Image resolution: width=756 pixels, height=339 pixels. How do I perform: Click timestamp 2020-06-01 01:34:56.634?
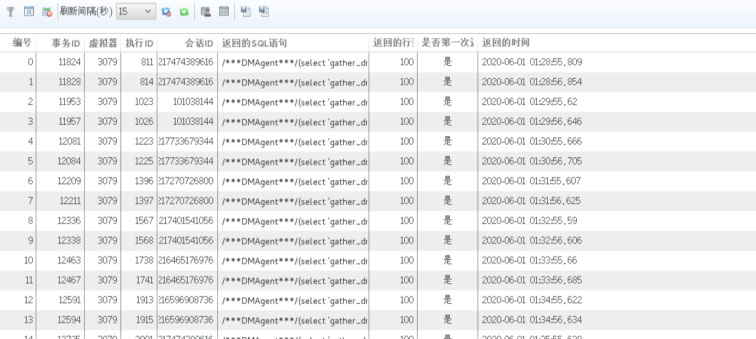pos(531,320)
